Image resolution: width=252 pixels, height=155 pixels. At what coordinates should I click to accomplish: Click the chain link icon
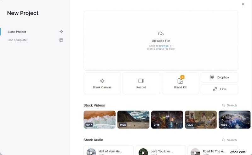(215, 89)
